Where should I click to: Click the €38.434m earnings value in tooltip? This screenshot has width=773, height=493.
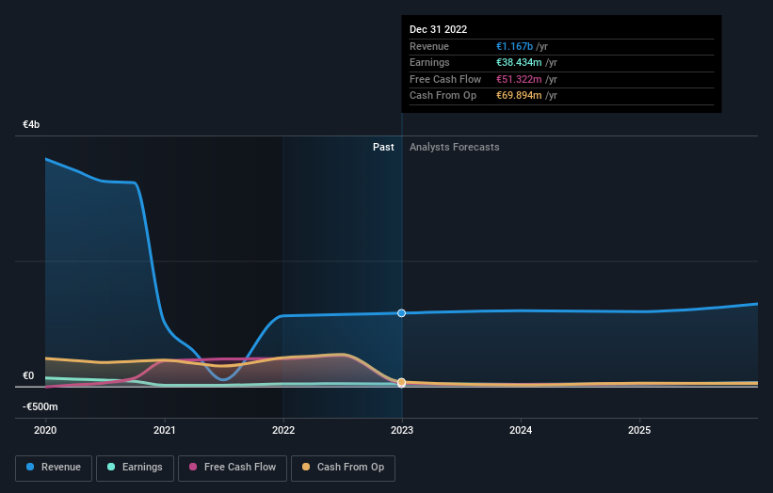(519, 62)
